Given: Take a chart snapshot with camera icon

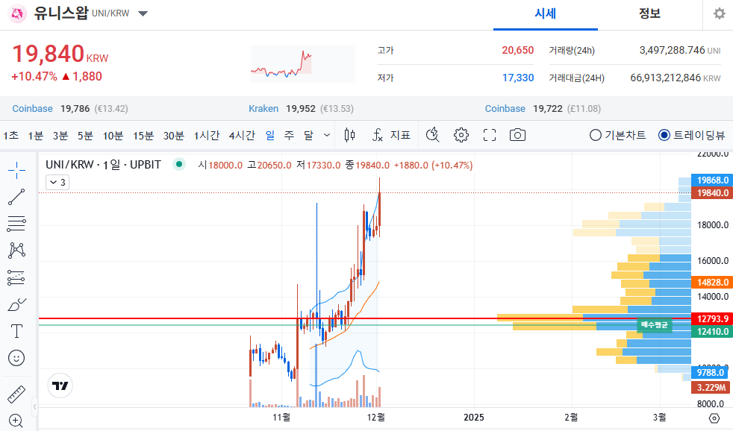Looking at the screenshot, I should (x=517, y=135).
